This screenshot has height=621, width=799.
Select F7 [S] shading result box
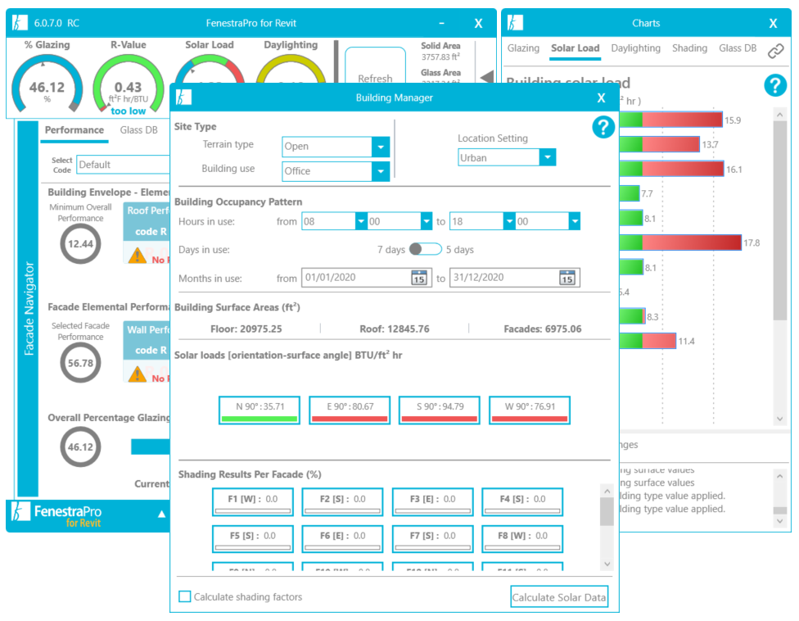point(432,539)
